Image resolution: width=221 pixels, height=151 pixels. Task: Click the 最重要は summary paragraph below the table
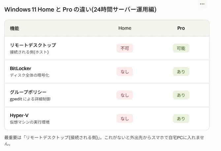(x=104, y=140)
